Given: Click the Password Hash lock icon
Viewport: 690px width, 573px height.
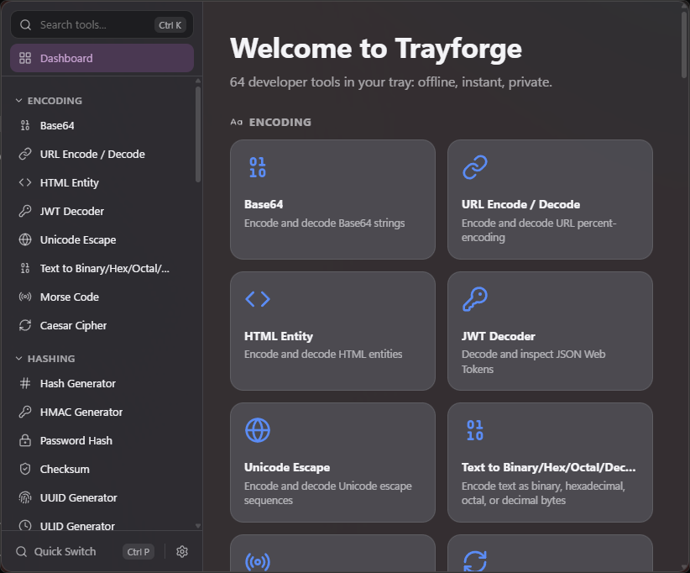Looking at the screenshot, I should point(25,440).
